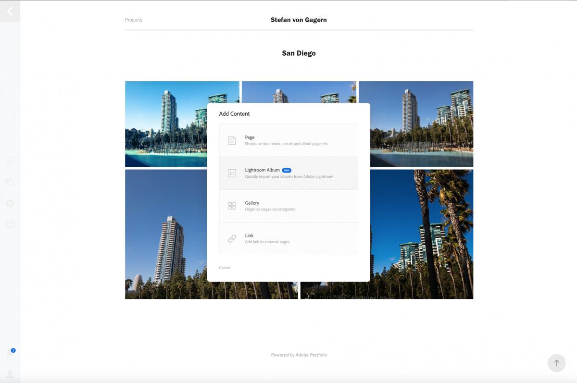Click the back arrow in the top-left corner
Viewport: 577px width, 383px height.
(x=10, y=11)
